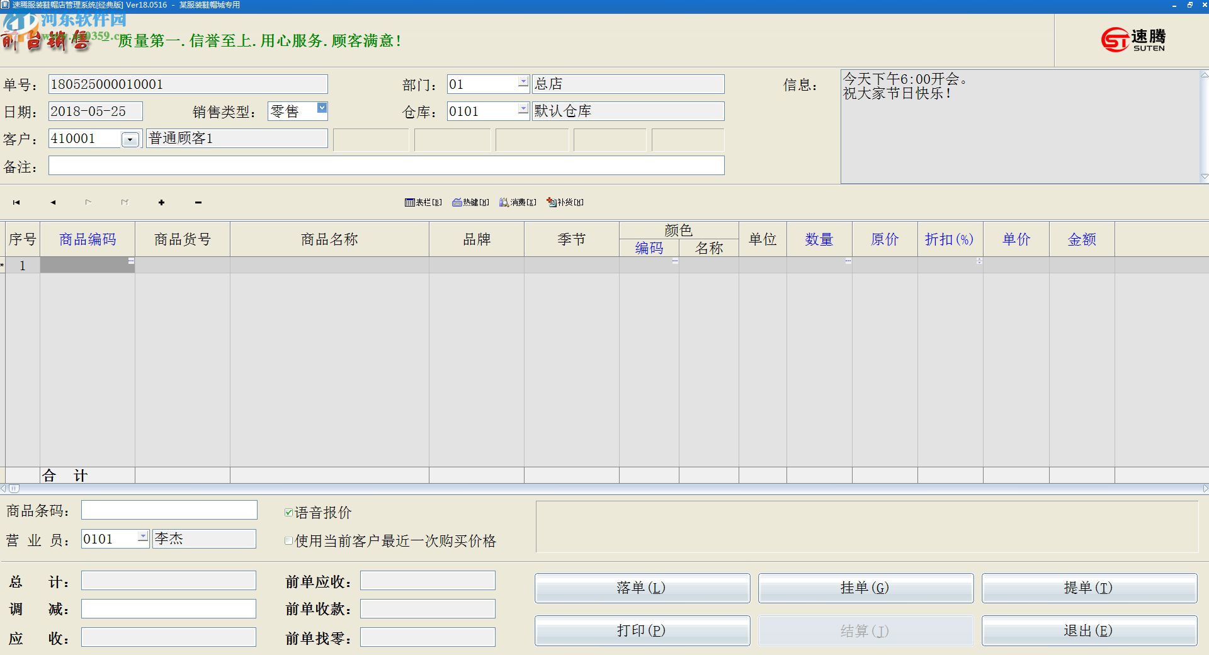Open 补货[H] restock tool
The width and height of the screenshot is (1209, 655).
[565, 202]
